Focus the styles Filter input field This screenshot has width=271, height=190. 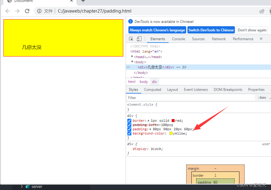click(x=191, y=98)
